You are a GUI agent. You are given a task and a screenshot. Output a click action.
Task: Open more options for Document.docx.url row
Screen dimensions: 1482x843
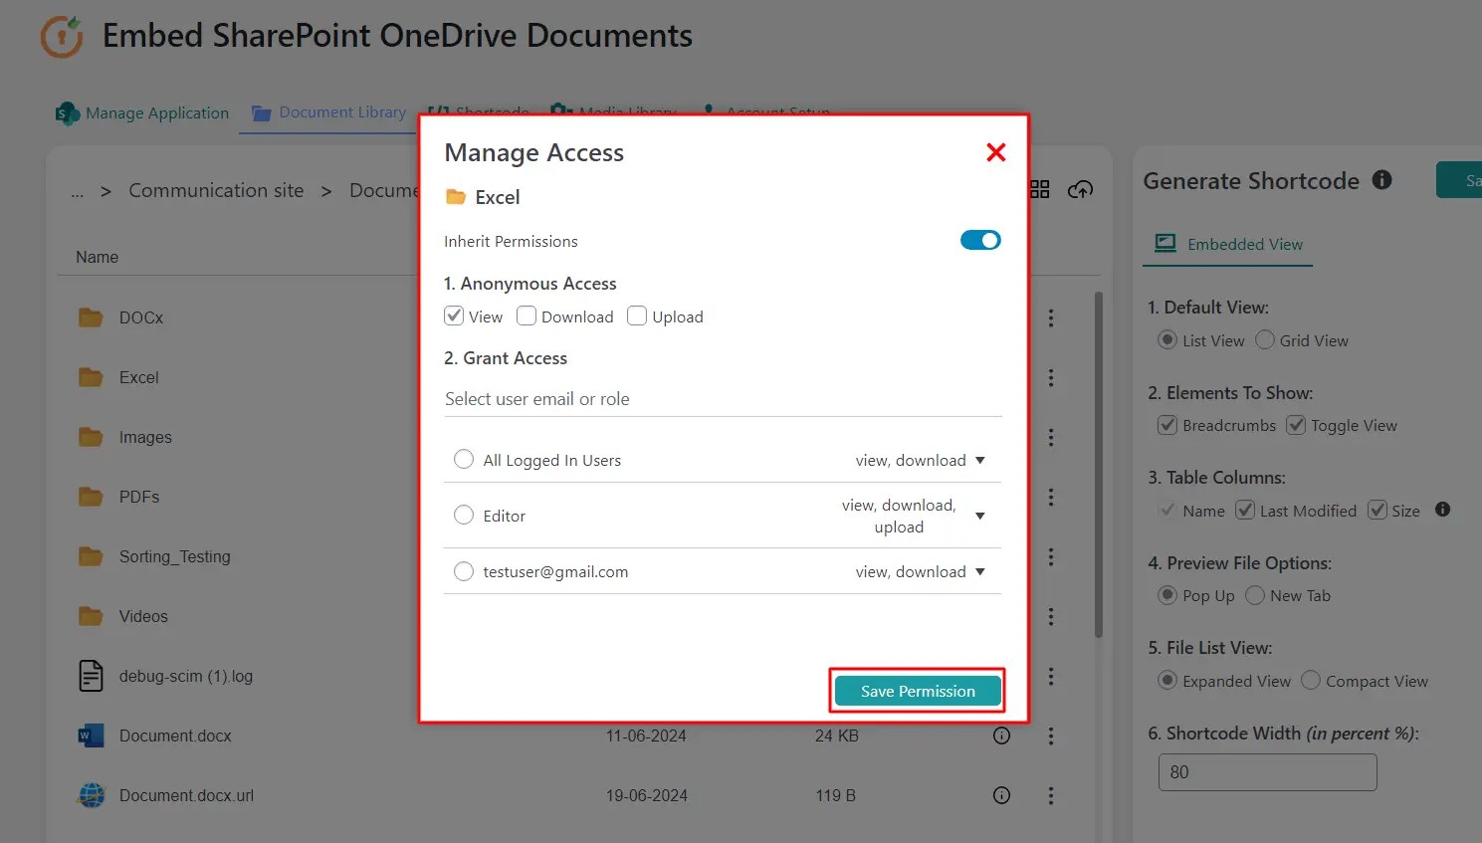(1051, 795)
